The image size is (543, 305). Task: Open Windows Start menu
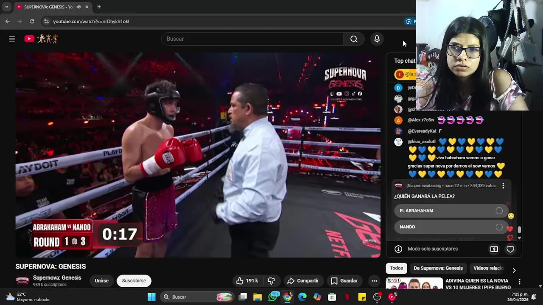[151, 297]
